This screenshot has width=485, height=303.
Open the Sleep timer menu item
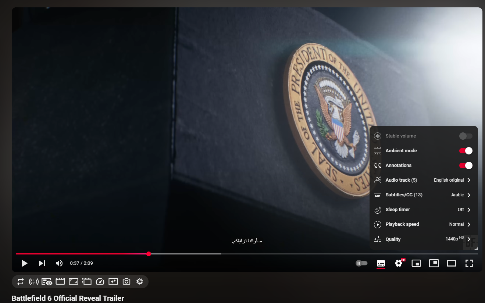[x=424, y=210]
